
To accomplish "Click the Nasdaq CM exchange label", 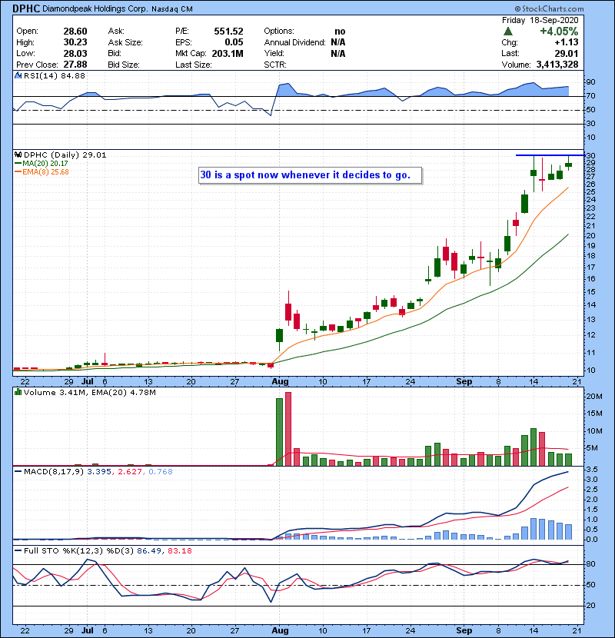I will pyautogui.click(x=172, y=9).
